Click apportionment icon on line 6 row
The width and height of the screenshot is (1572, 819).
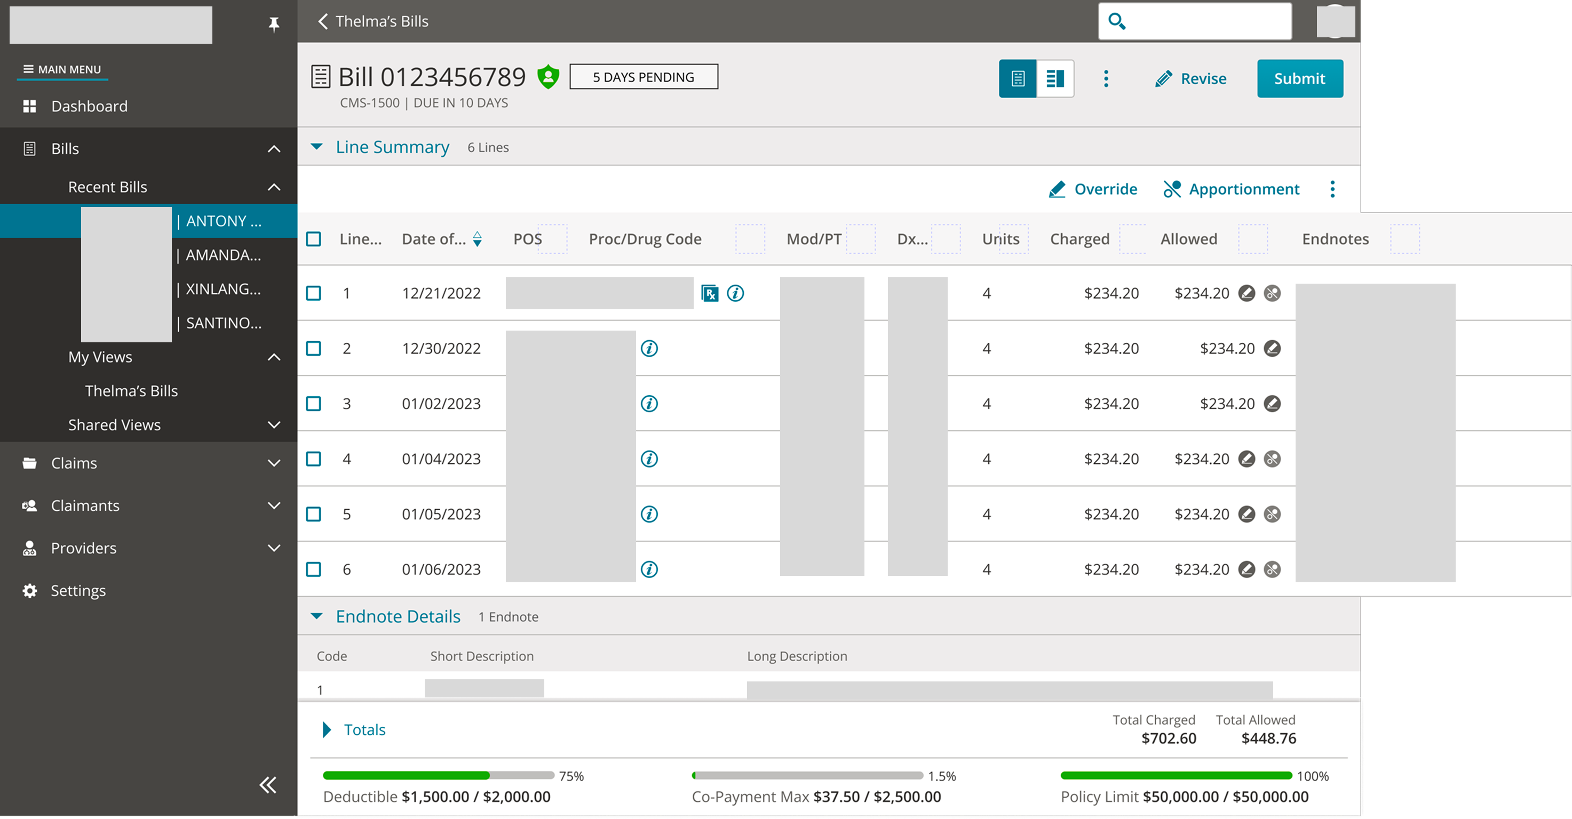(x=1272, y=569)
